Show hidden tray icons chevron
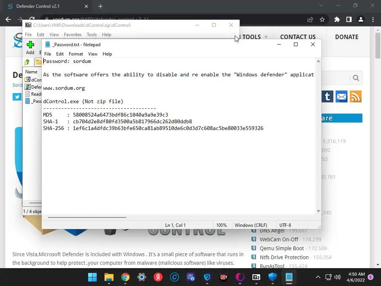Screen dimensions: 381x286 pos(318,277)
